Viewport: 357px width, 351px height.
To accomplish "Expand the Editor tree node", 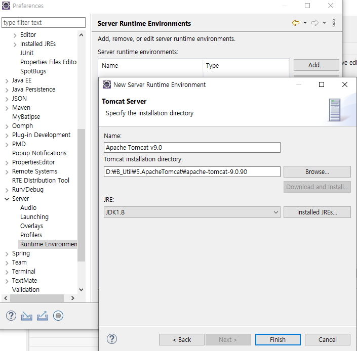I will pos(15,35).
